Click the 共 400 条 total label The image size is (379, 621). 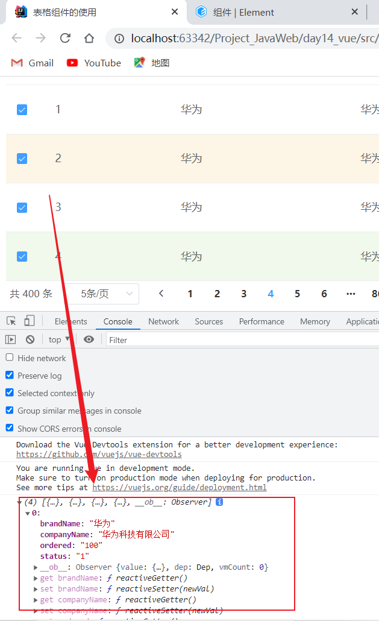tap(31, 294)
